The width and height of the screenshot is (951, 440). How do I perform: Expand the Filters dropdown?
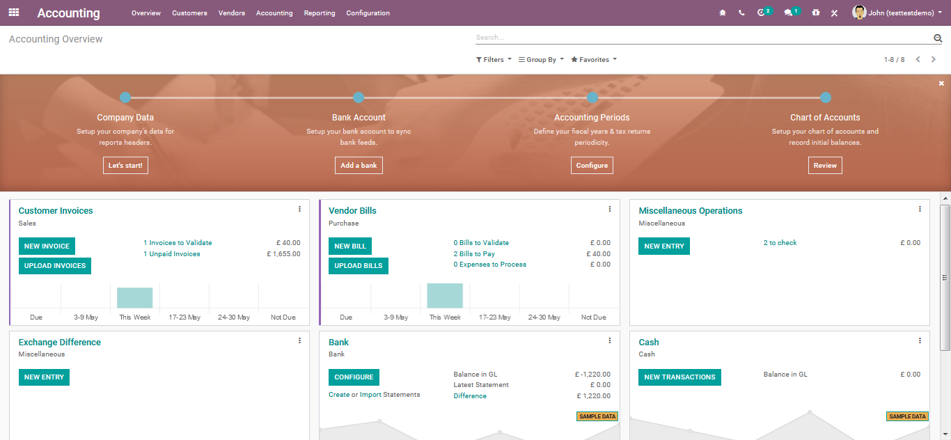pos(494,60)
